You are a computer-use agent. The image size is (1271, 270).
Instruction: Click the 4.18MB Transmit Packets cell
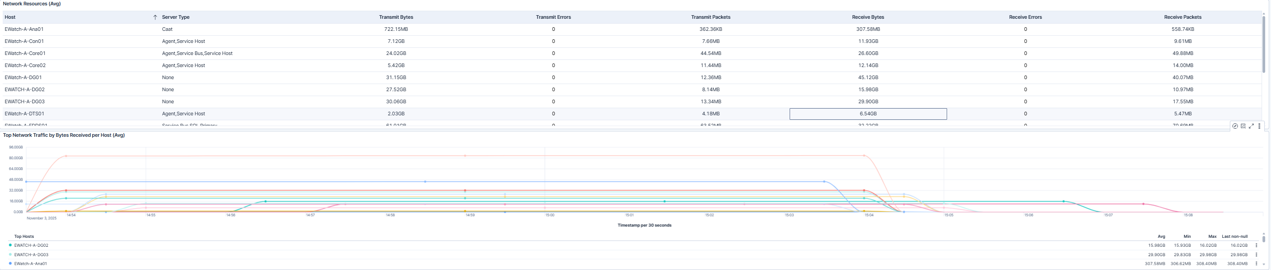pos(710,114)
